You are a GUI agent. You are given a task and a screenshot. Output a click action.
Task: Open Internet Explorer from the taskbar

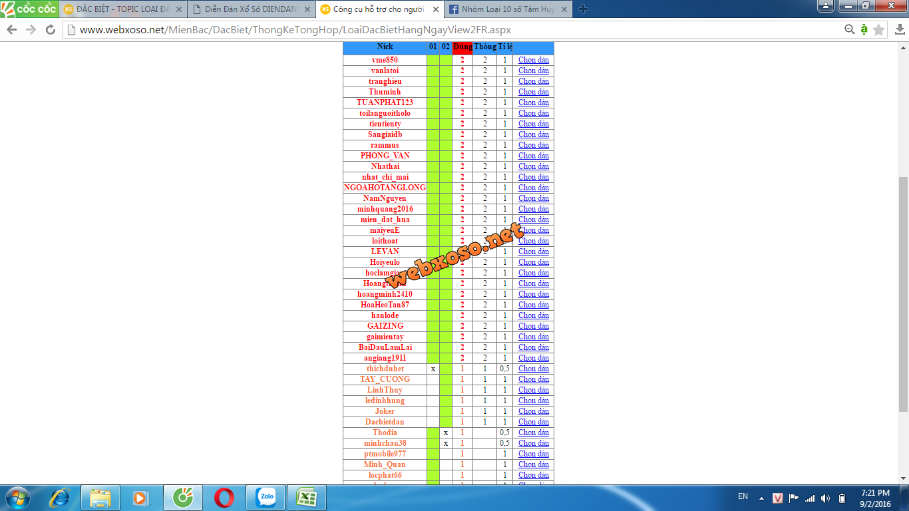[60, 498]
